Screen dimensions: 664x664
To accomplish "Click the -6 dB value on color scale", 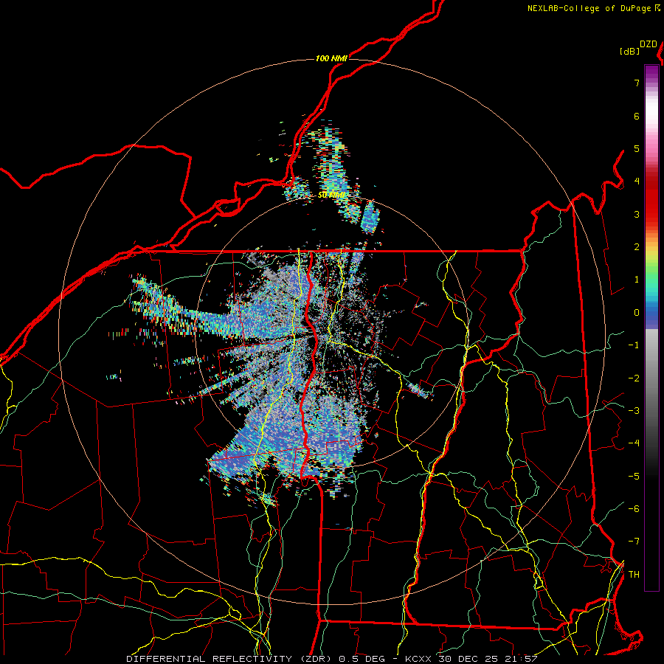I will tap(634, 509).
